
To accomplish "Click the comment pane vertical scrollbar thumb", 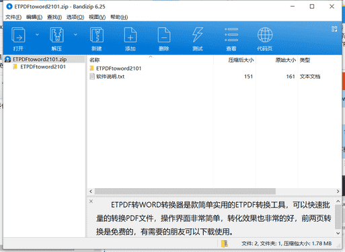I will [x=338, y=216].
